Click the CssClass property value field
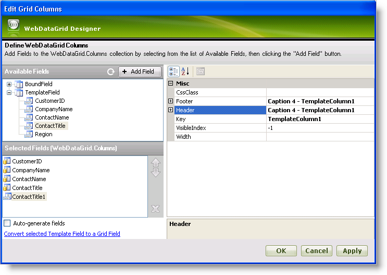 point(320,92)
